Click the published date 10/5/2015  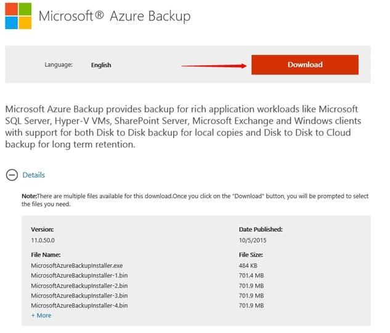coord(254,240)
